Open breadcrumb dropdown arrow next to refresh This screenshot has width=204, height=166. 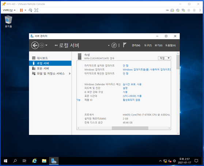click(109, 45)
